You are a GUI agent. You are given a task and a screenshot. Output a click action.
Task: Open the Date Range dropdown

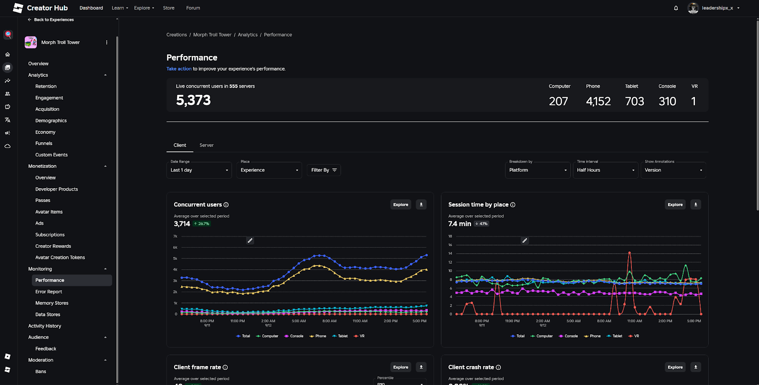tap(199, 170)
